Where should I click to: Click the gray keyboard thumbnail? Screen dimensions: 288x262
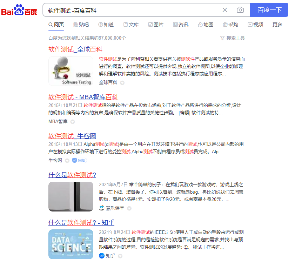71,196
